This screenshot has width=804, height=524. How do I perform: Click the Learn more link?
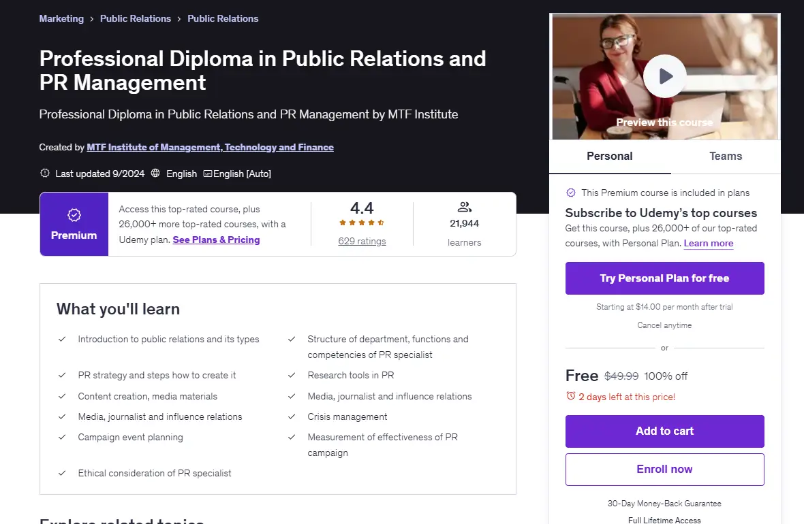point(709,244)
